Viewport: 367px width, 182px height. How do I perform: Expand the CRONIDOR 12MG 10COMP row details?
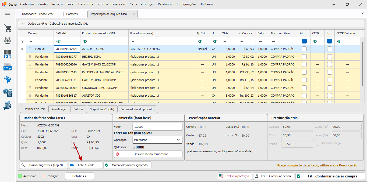pos(30,88)
